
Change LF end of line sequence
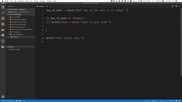(167, 101)
